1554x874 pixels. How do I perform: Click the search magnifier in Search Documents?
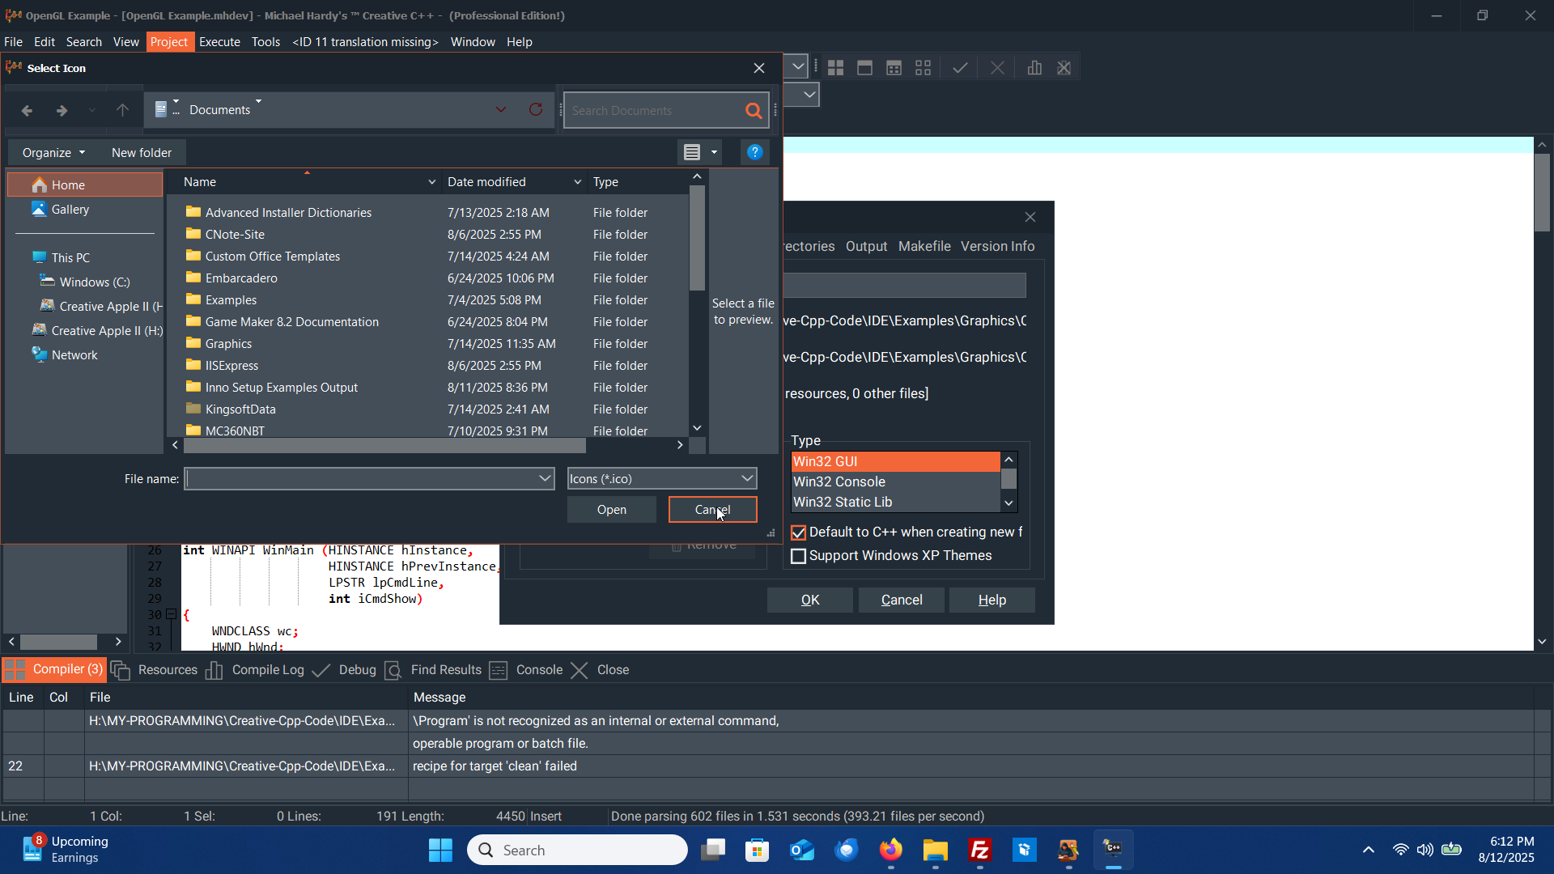pyautogui.click(x=754, y=111)
